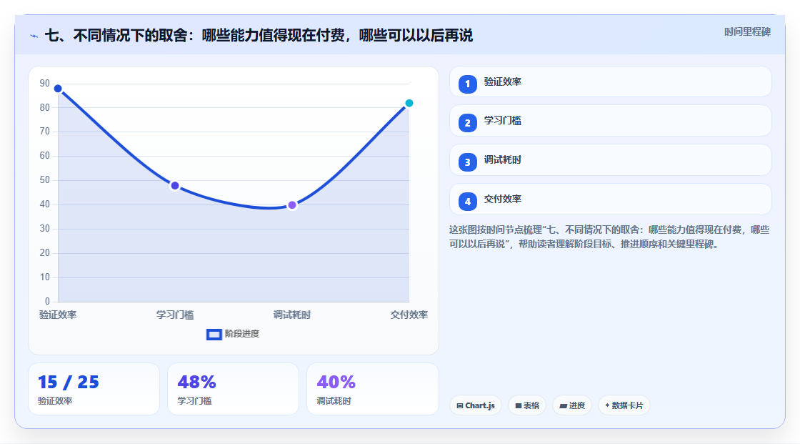Image resolution: width=800 pixels, height=444 pixels.
Task: Click the 验证效率 data point at 88
Action: pos(58,89)
